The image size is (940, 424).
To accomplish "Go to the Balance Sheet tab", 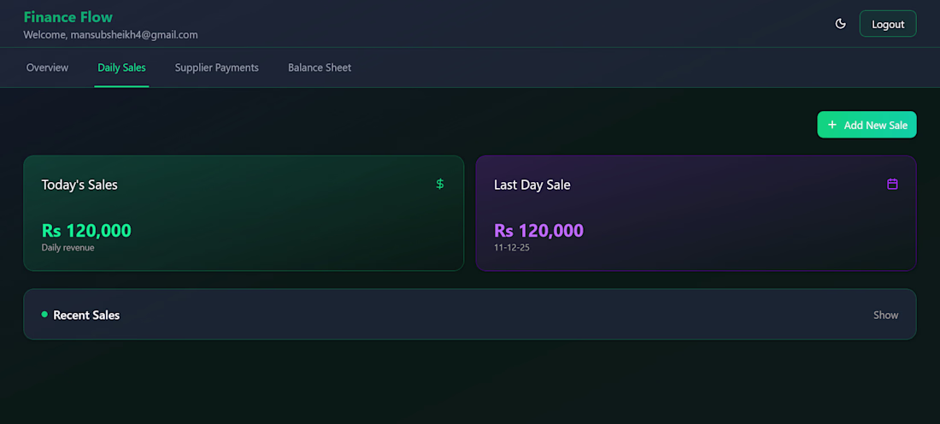I will [x=320, y=68].
